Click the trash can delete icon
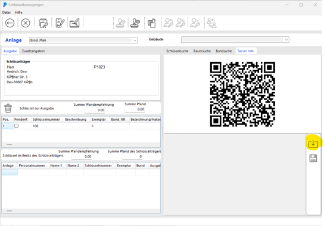 [x=8, y=108]
